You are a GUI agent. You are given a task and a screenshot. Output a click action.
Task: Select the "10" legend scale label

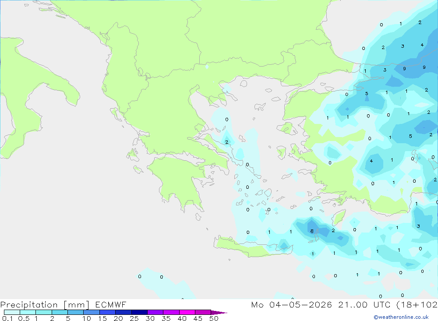pyautogui.click(x=87, y=318)
